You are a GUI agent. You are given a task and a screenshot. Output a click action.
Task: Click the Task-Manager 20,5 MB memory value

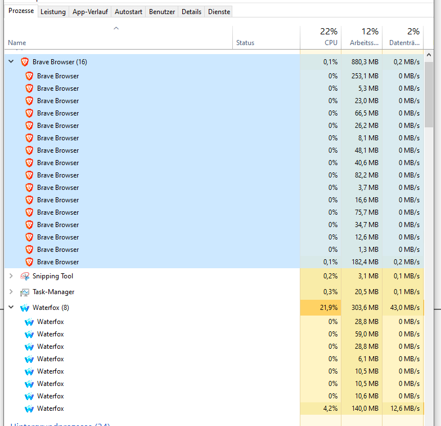pyautogui.click(x=367, y=292)
